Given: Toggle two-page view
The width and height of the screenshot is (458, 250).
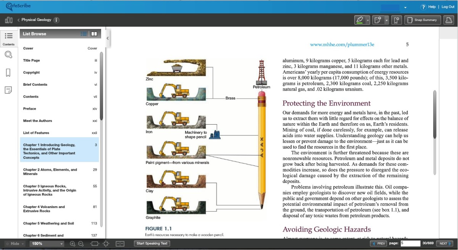Looking at the screenshot, I should pos(120,244).
